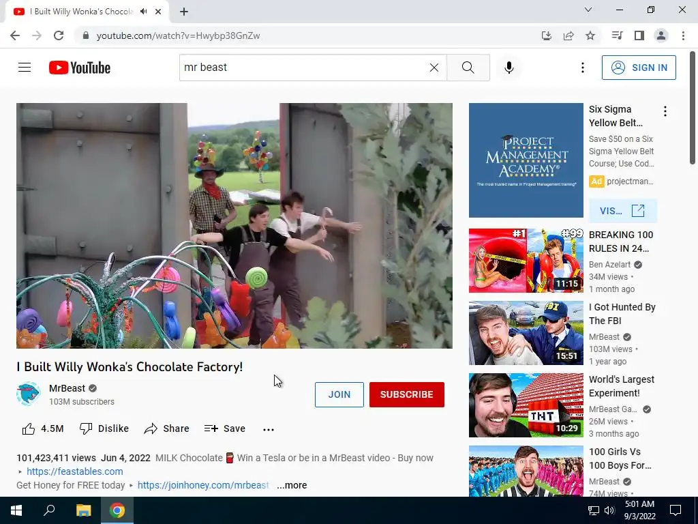698x524 pixels.
Task: Open Windows notification center
Action: 676,510
